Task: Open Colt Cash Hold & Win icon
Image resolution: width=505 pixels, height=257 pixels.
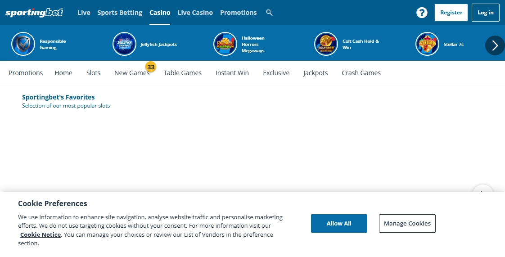Action: [326, 44]
